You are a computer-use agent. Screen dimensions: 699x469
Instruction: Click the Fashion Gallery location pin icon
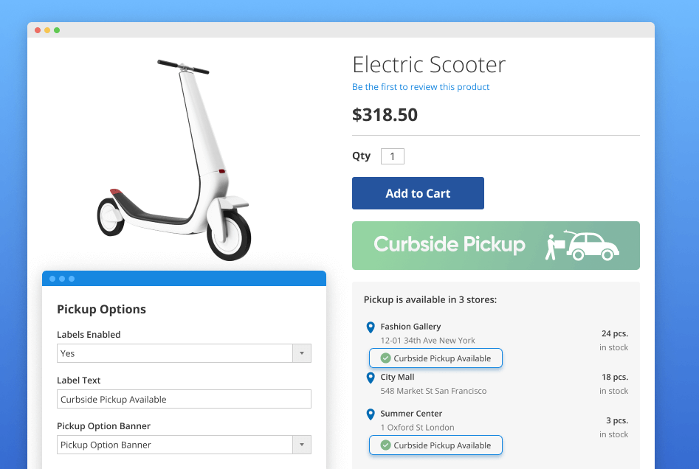point(371,327)
